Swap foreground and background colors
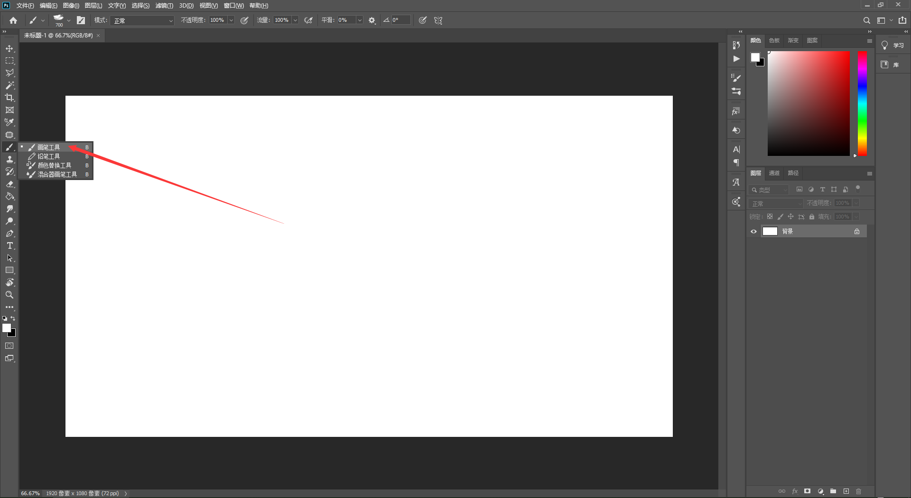Screen dimensions: 911x498 point(13,318)
